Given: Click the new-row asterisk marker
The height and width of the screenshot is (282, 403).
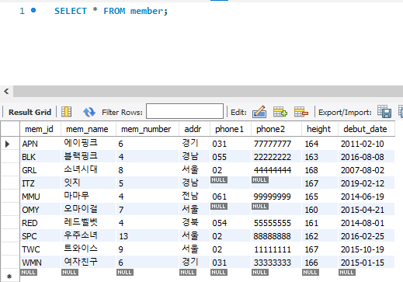Looking at the screenshot, I should (x=9, y=276).
